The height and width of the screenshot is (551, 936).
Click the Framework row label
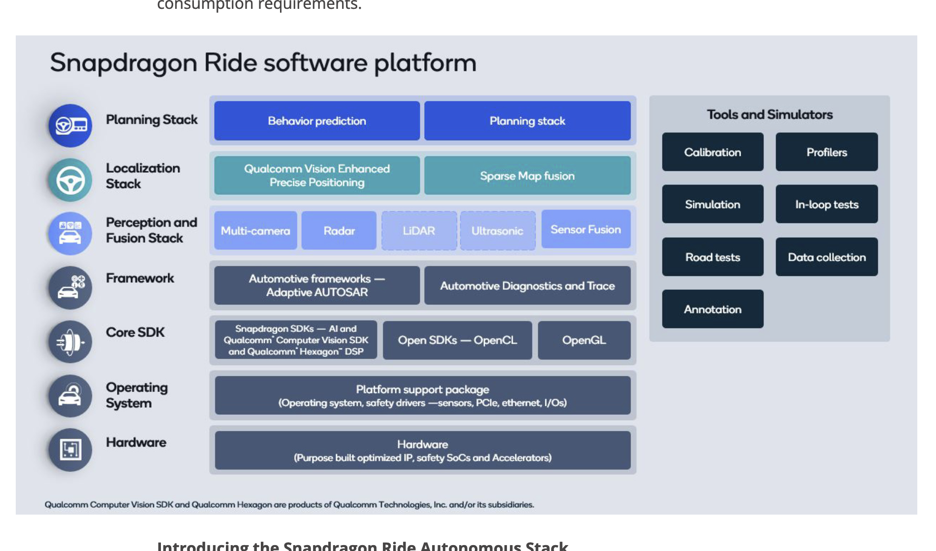coord(140,278)
